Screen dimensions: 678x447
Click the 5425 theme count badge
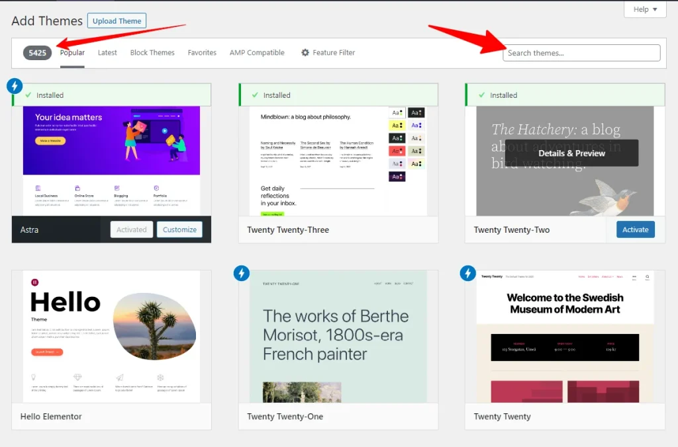[37, 52]
